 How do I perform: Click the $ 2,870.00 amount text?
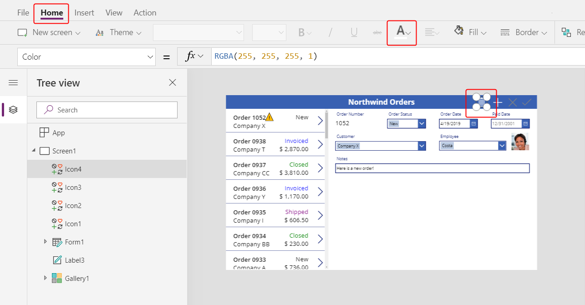(x=294, y=149)
